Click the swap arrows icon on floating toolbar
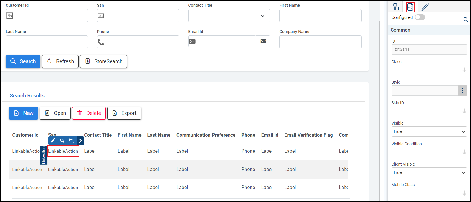 coord(72,141)
